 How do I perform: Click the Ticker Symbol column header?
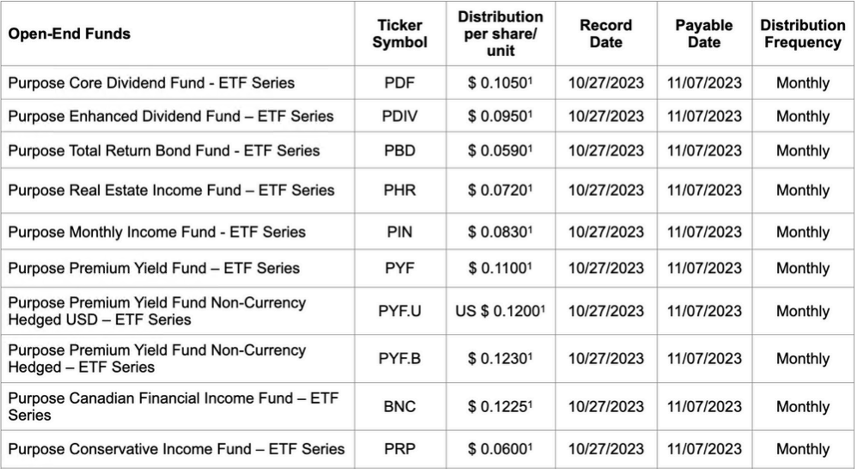(399, 34)
